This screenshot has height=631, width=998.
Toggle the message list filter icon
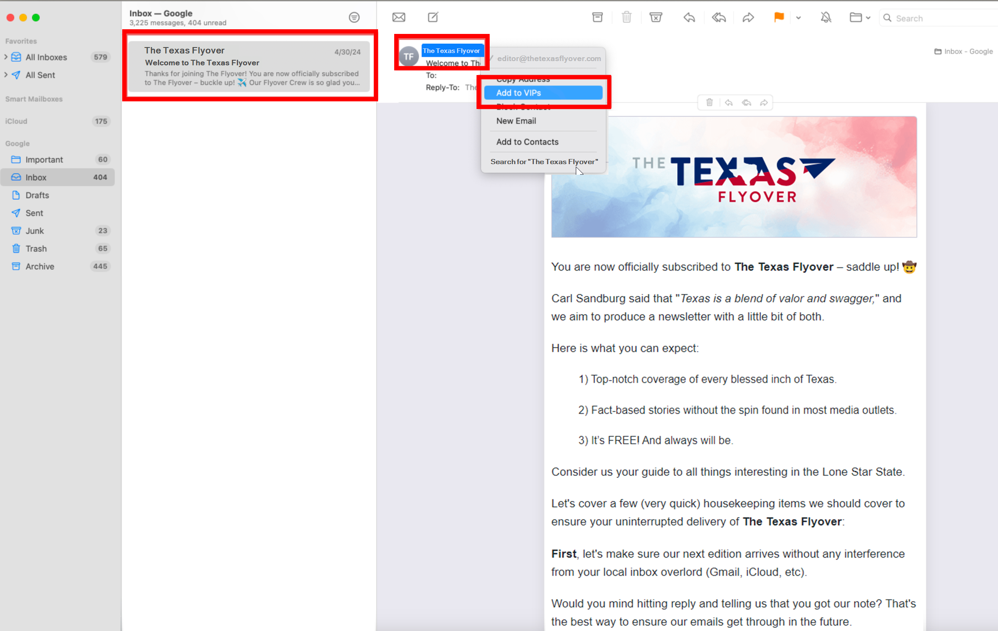point(354,17)
